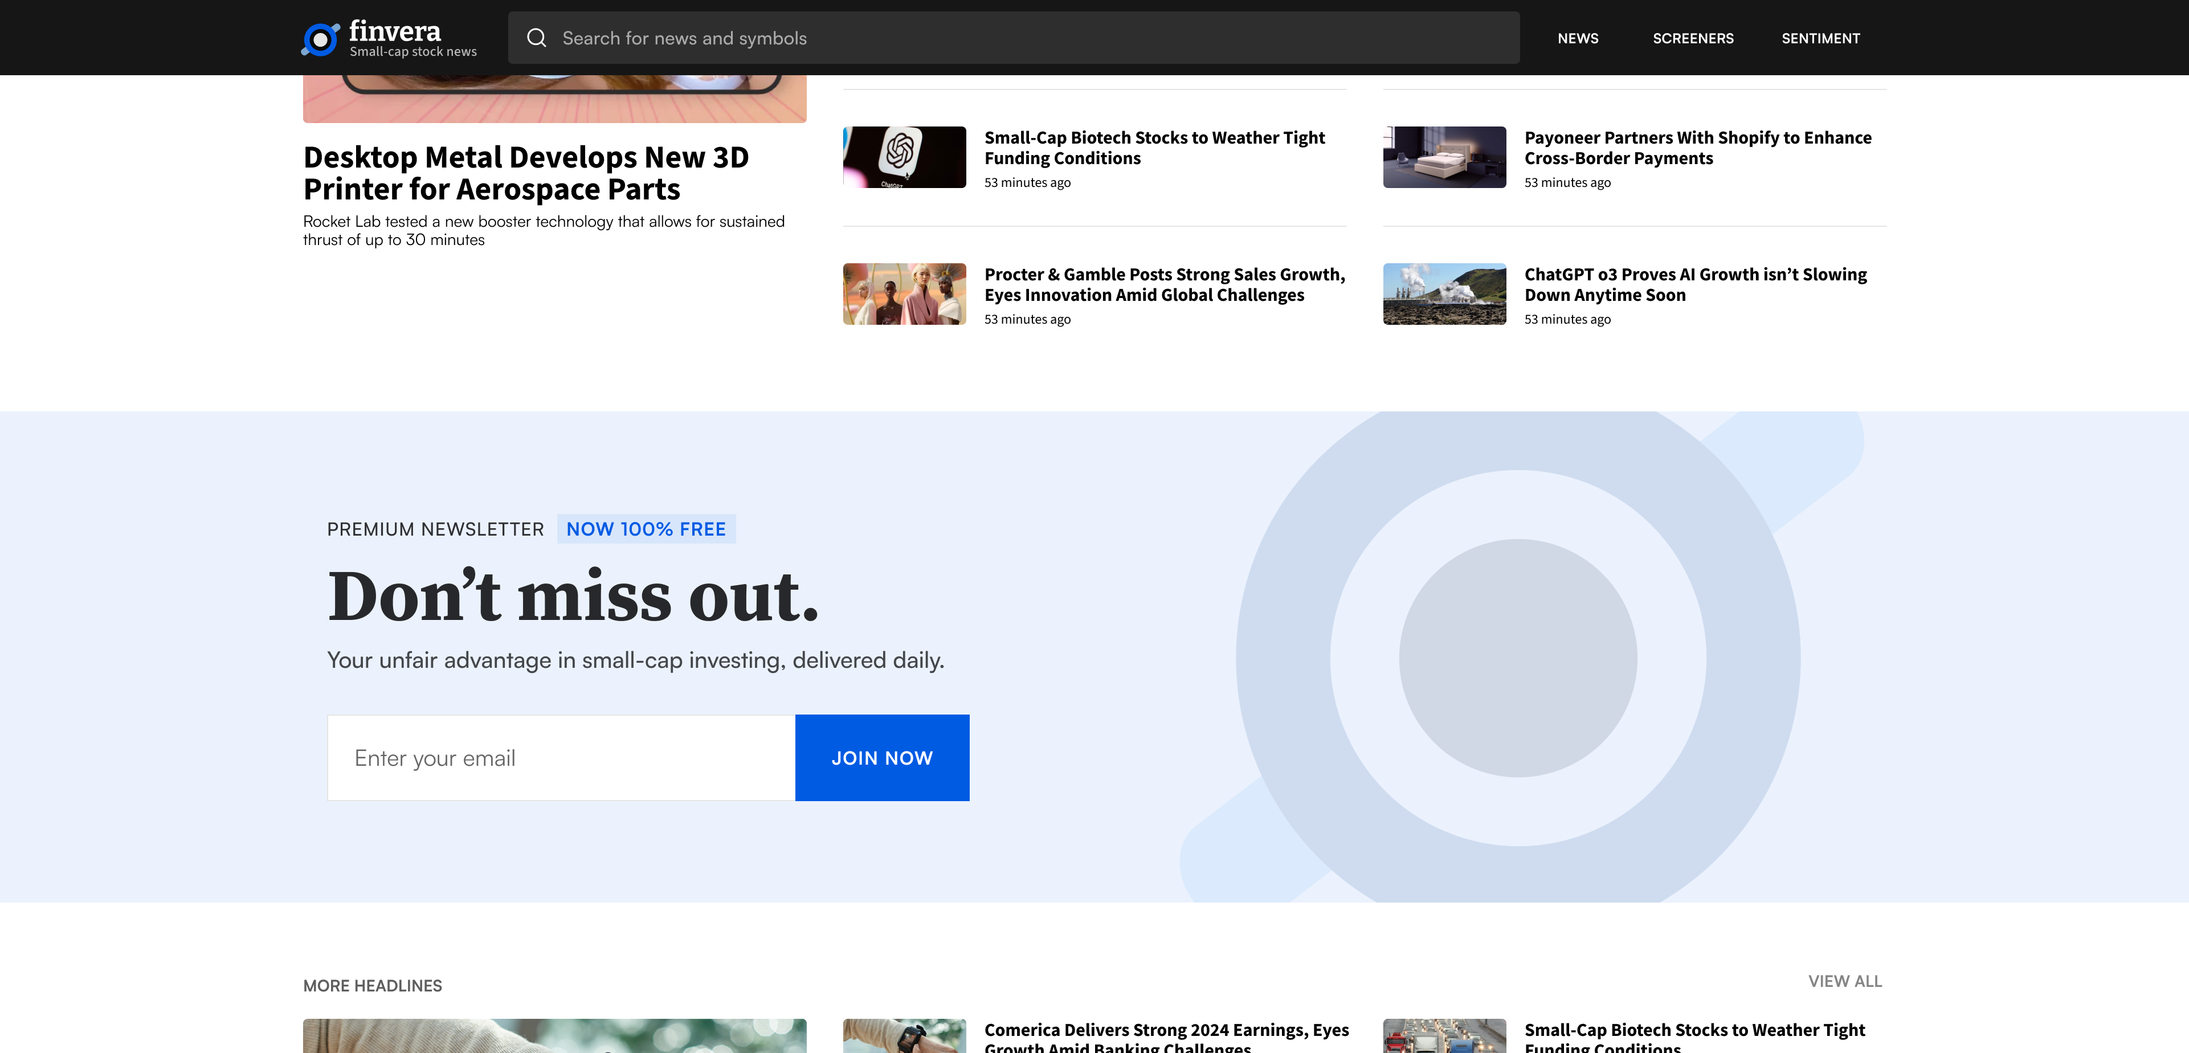Viewport: 2189px width, 1053px height.
Task: Open the NEWS menu item
Action: (1577, 38)
